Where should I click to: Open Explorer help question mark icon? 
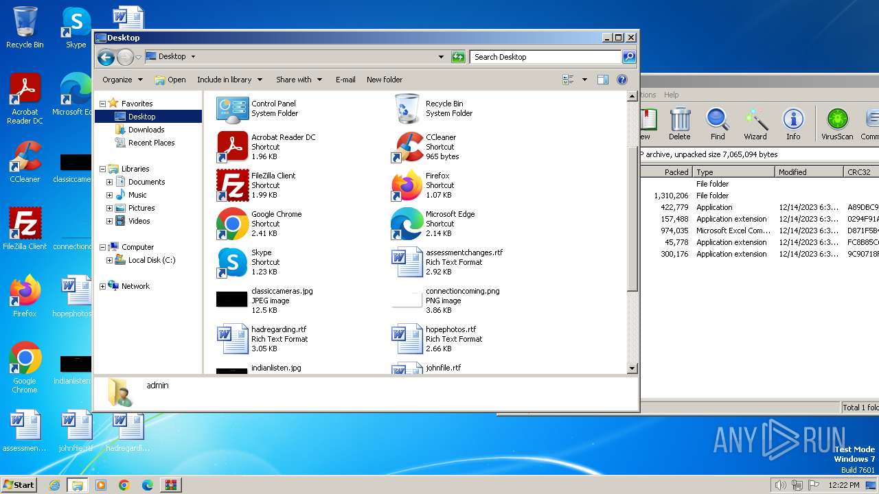pos(622,80)
